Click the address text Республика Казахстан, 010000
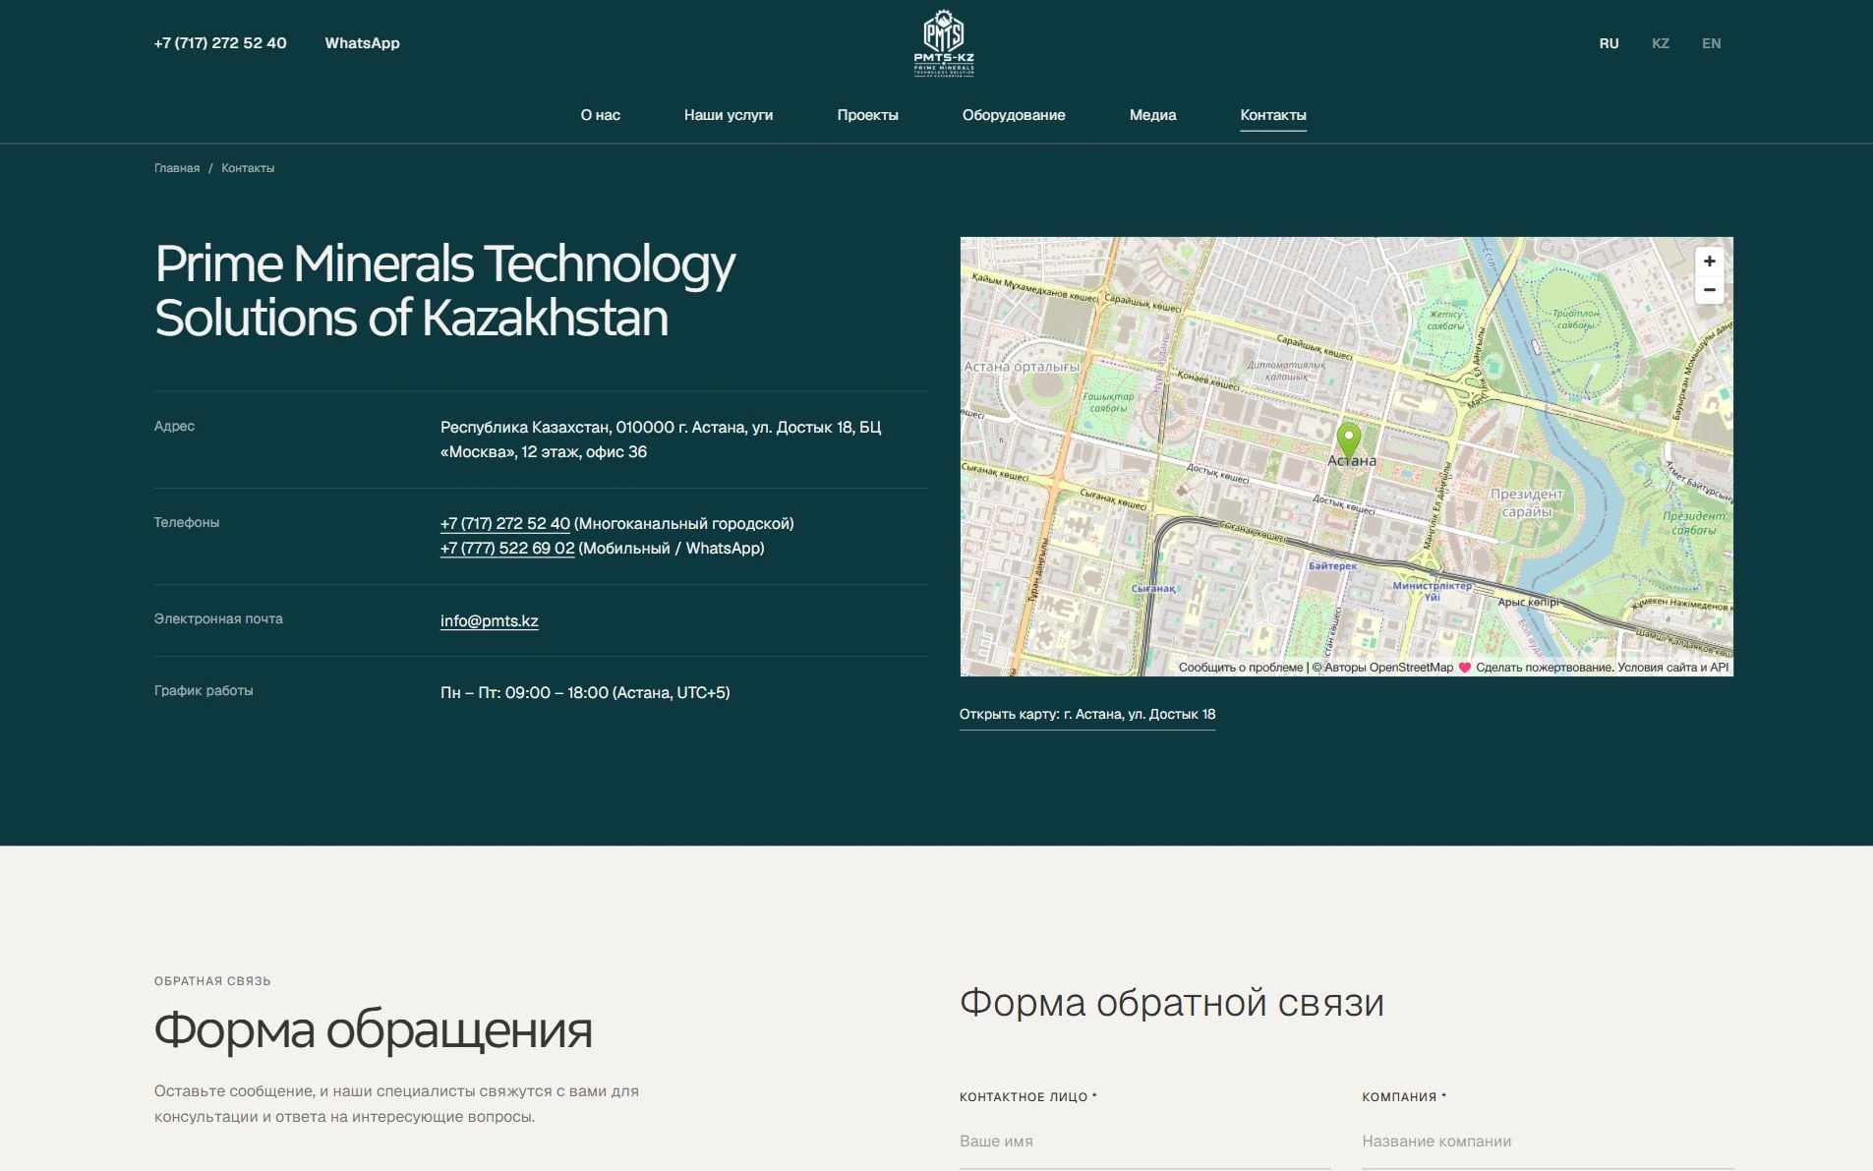Image resolution: width=1873 pixels, height=1171 pixels. point(661,439)
